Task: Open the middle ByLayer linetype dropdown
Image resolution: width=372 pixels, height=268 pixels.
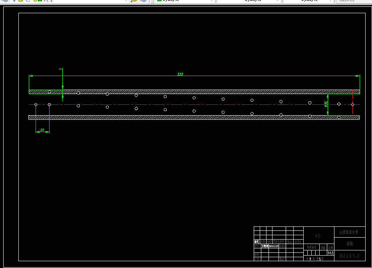Action: [x=249, y=1]
